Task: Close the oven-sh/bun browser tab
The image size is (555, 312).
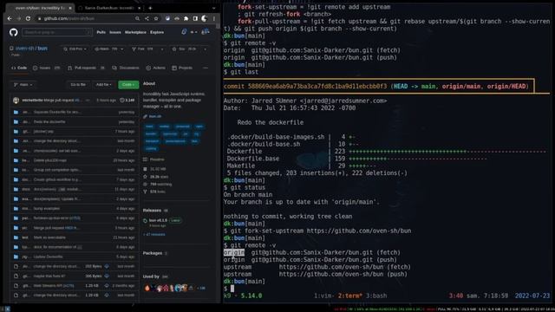Action: [70, 8]
